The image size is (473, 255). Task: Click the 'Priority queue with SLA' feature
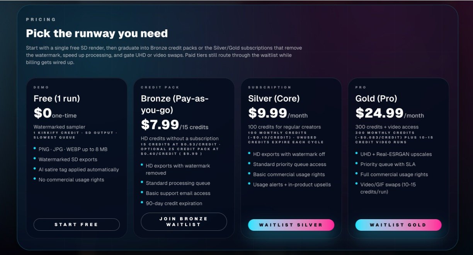tap(388, 164)
